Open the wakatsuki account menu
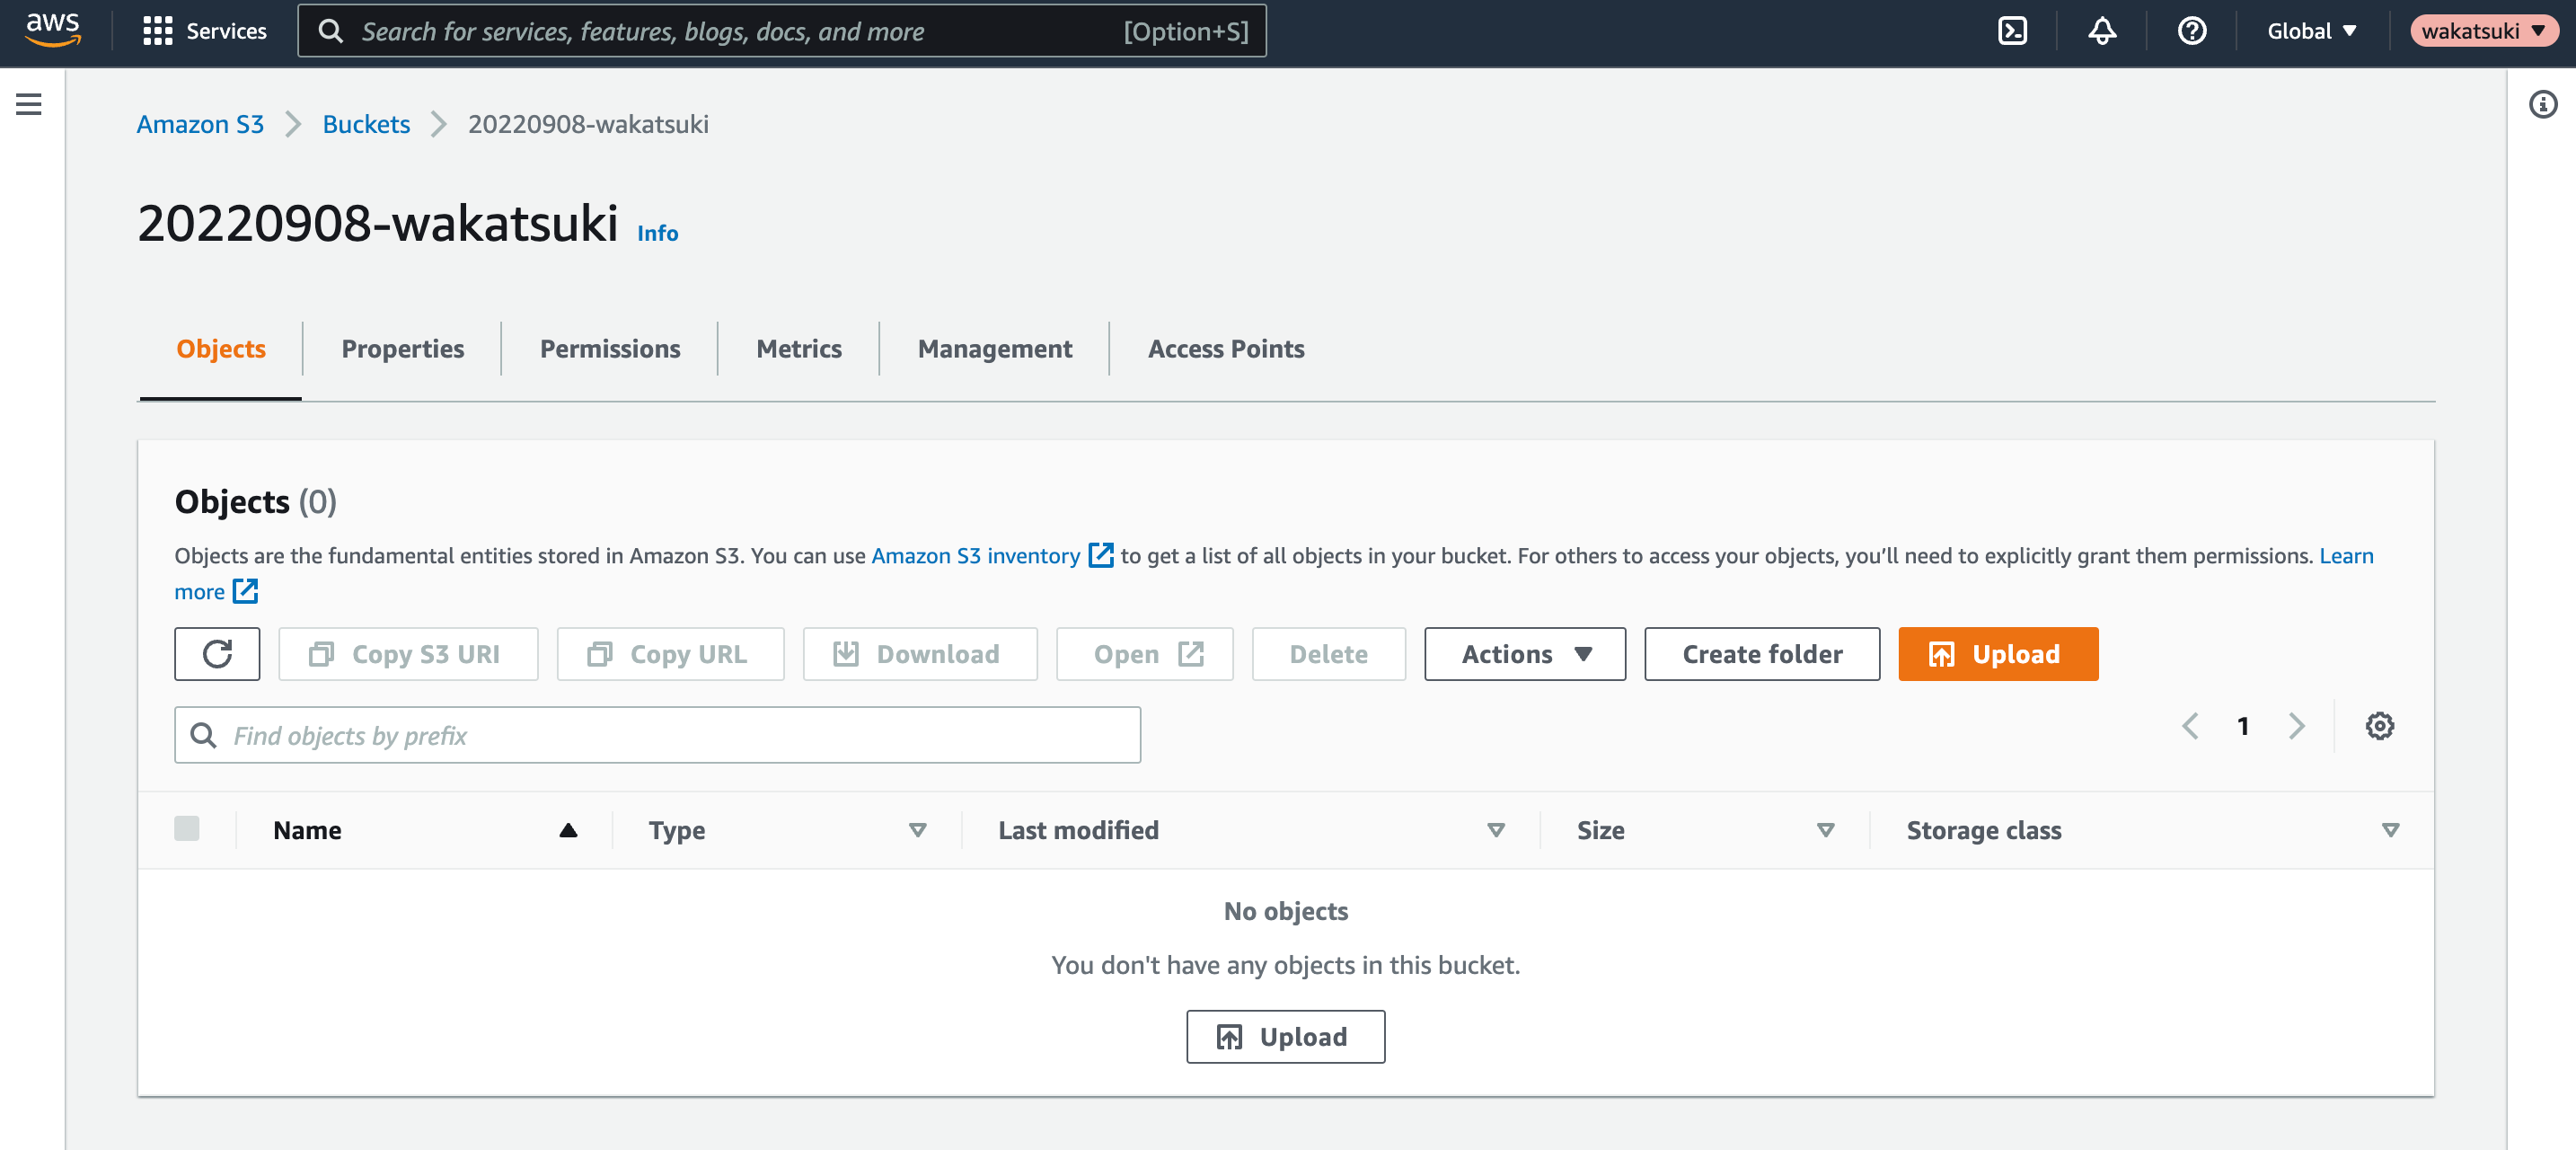 (2482, 31)
